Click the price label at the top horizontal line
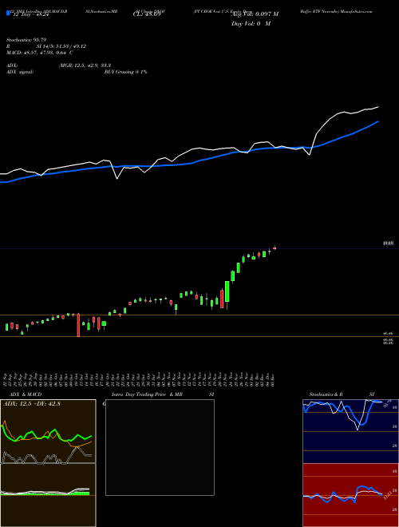Viewport: 399px width, 527px height. coord(388,243)
